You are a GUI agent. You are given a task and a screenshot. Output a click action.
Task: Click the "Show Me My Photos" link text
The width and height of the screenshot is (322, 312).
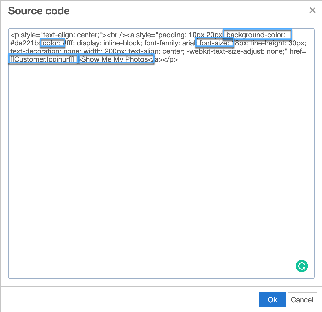(114, 59)
